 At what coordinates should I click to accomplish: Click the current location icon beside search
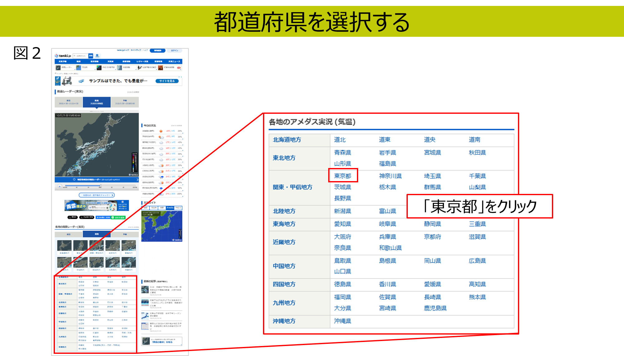click(97, 56)
